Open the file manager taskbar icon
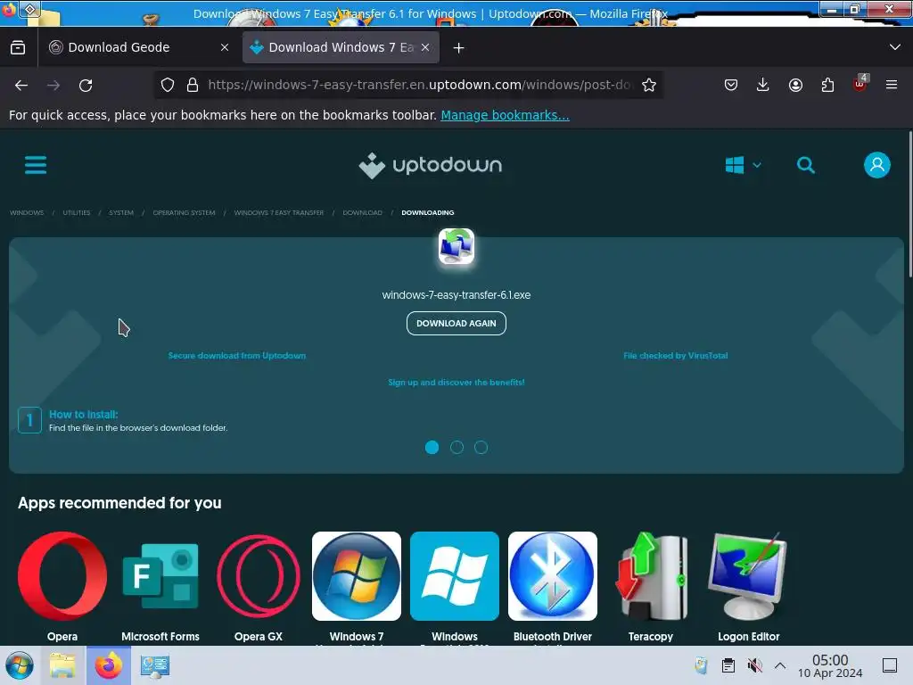This screenshot has height=685, width=913. [x=62, y=665]
